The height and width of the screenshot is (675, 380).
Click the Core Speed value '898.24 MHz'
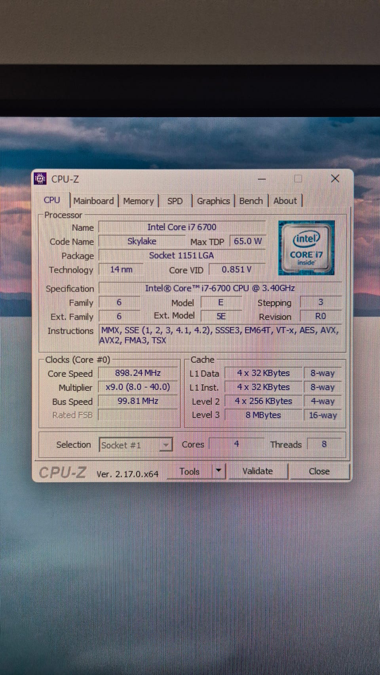tap(138, 373)
